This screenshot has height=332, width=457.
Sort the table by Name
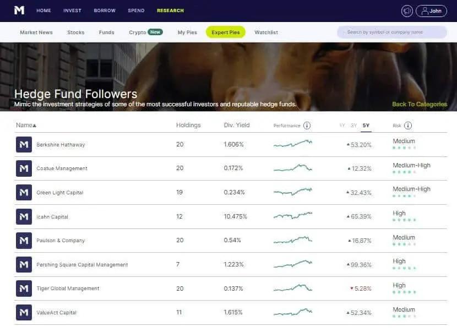click(26, 126)
